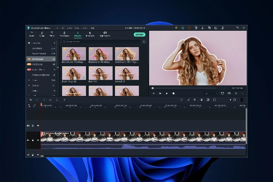Open the File menu

point(57,28)
